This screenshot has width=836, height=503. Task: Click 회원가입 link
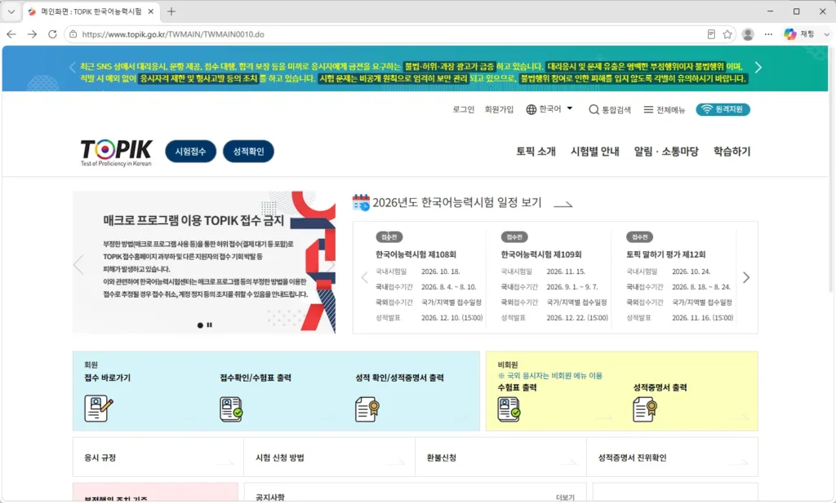click(499, 109)
